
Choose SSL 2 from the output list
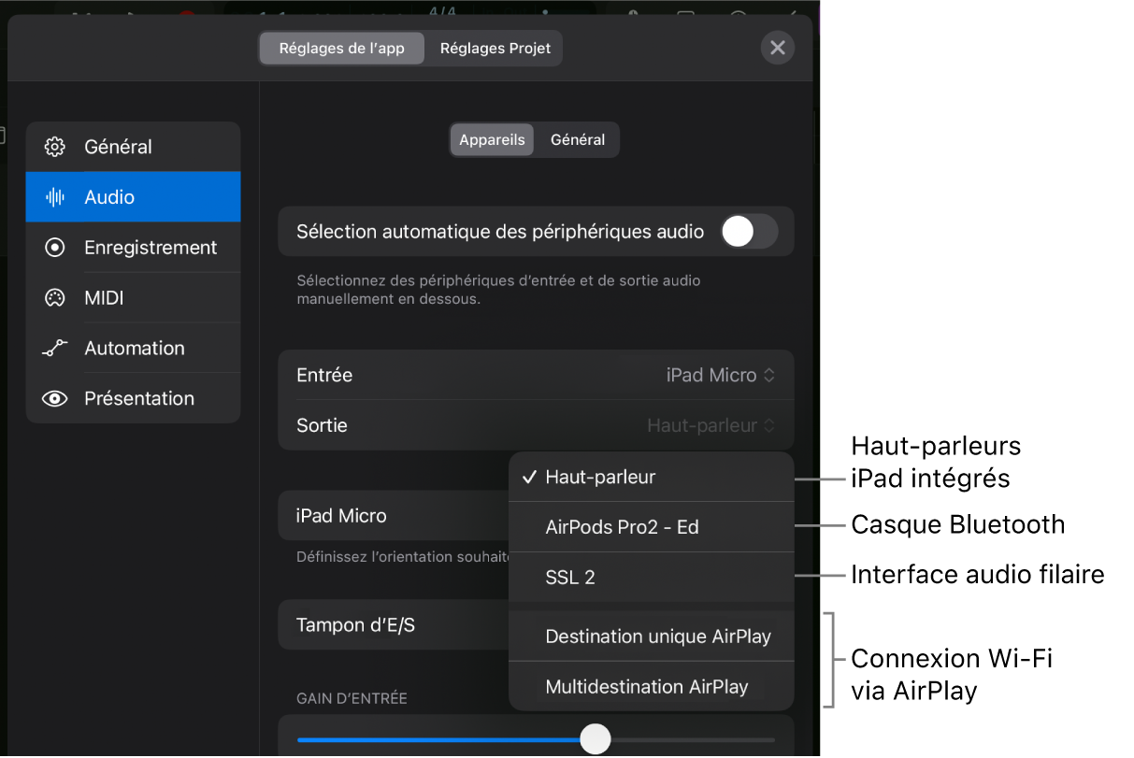pos(570,577)
